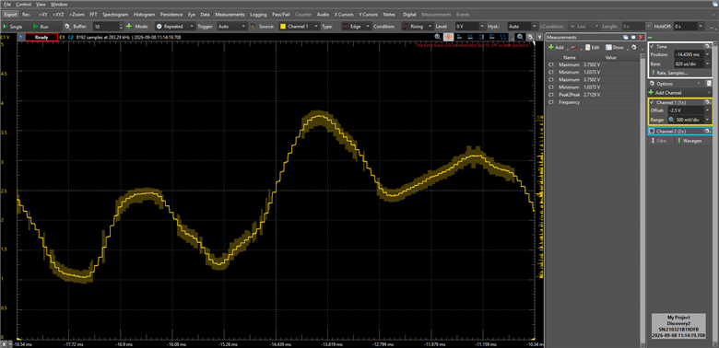
Task: Click the magnifier icon in the Range field
Action: (x=671, y=120)
